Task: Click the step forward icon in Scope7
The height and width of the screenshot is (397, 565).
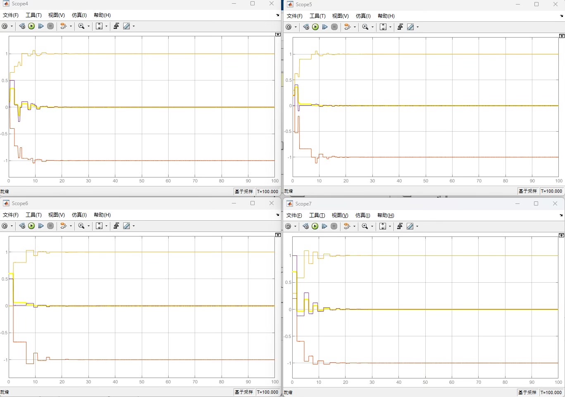Action: [324, 226]
